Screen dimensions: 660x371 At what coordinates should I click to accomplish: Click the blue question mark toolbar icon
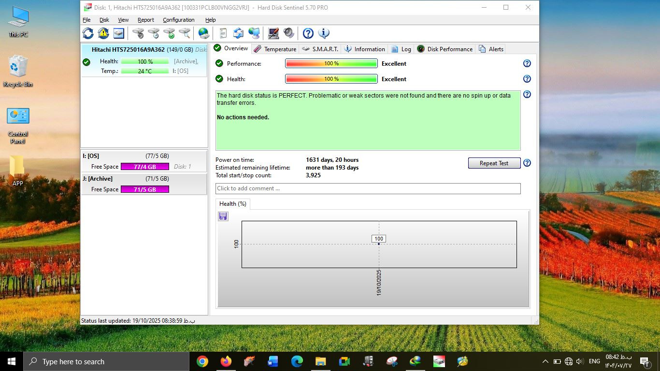[x=308, y=33]
